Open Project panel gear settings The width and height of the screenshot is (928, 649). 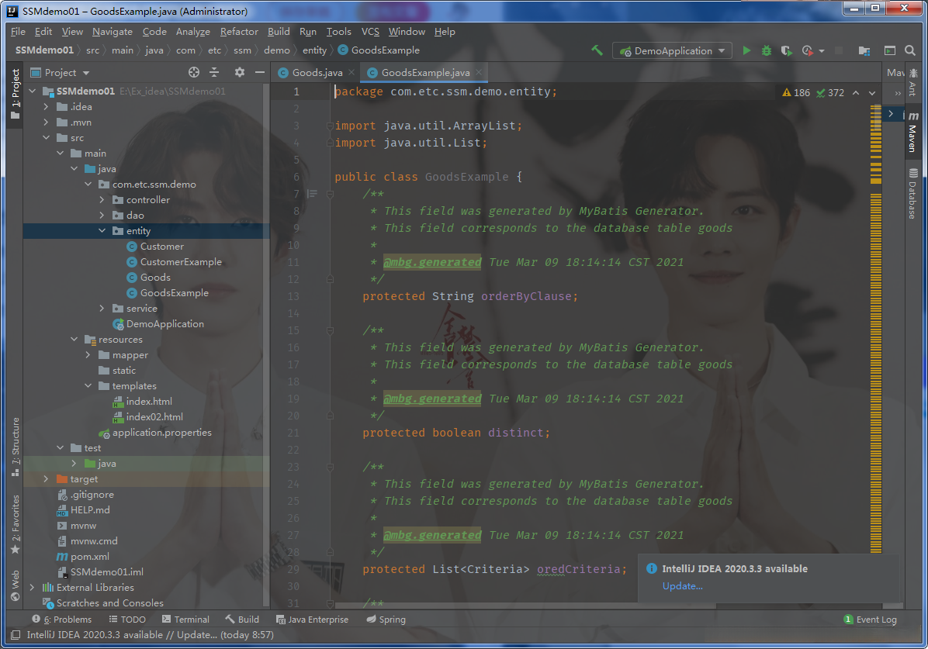pos(239,72)
